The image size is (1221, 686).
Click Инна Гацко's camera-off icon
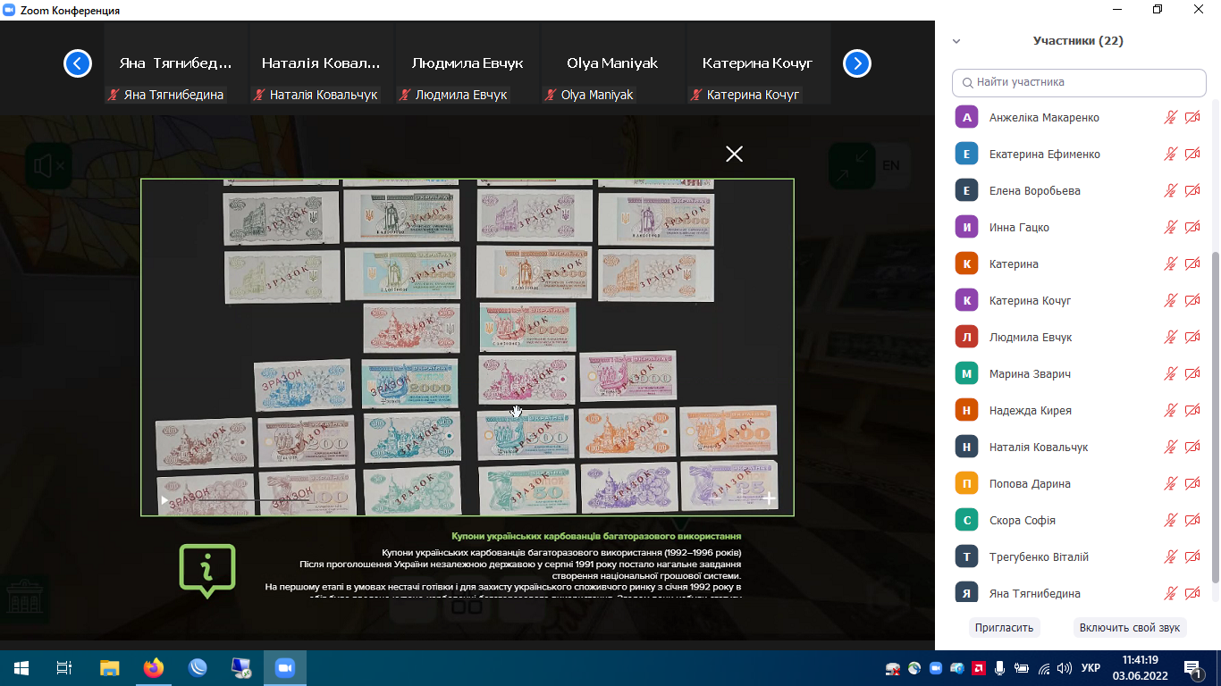(x=1192, y=228)
